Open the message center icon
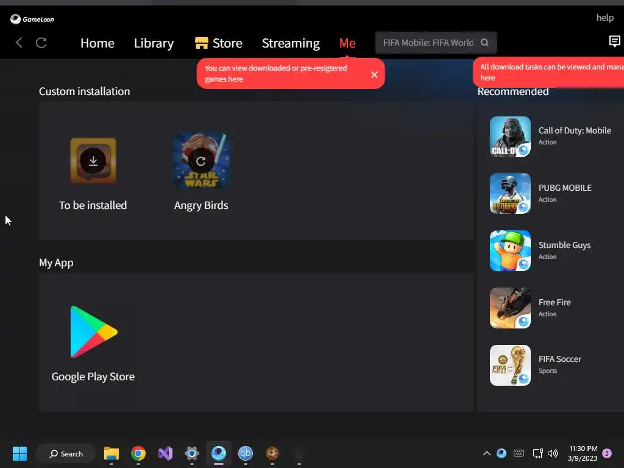The image size is (624, 468). pos(614,41)
